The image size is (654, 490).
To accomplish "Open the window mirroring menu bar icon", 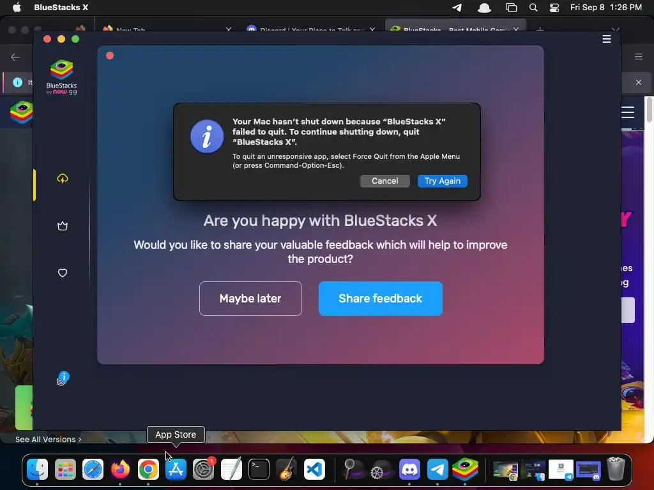I will click(511, 8).
